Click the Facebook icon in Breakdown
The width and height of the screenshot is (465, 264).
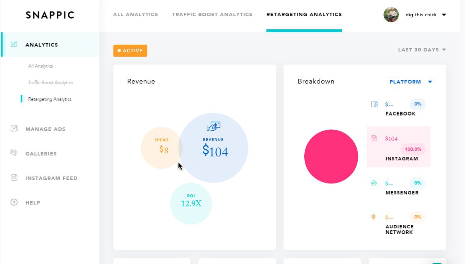pos(374,104)
